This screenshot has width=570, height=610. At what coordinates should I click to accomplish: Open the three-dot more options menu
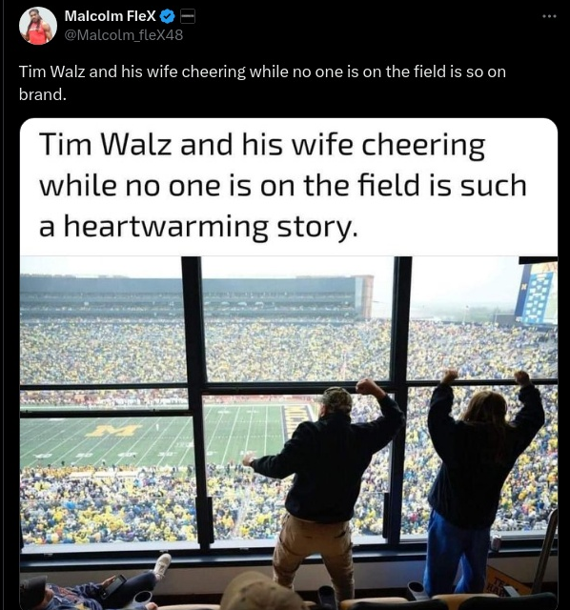coord(550,16)
